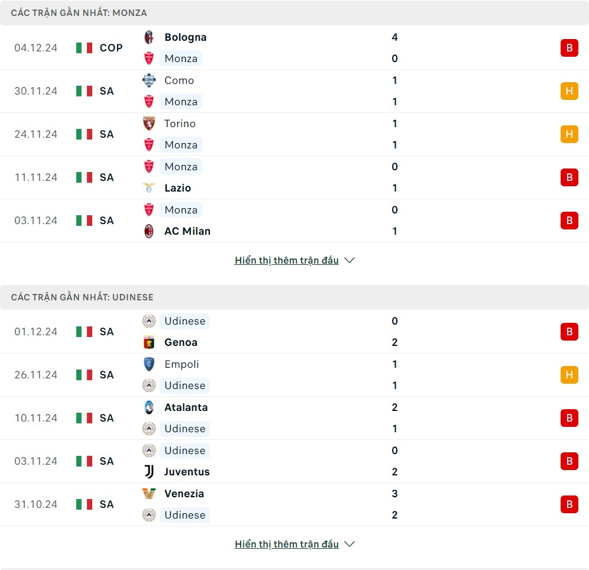Screen dimensions: 589x570
Task: Click the Lazio eagle logo
Action: click(149, 188)
